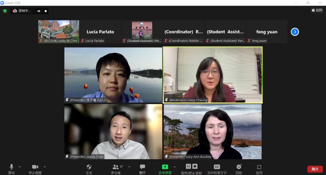Pause the recording in top-left indicator
Screen dimensions: 326x175
point(39,11)
